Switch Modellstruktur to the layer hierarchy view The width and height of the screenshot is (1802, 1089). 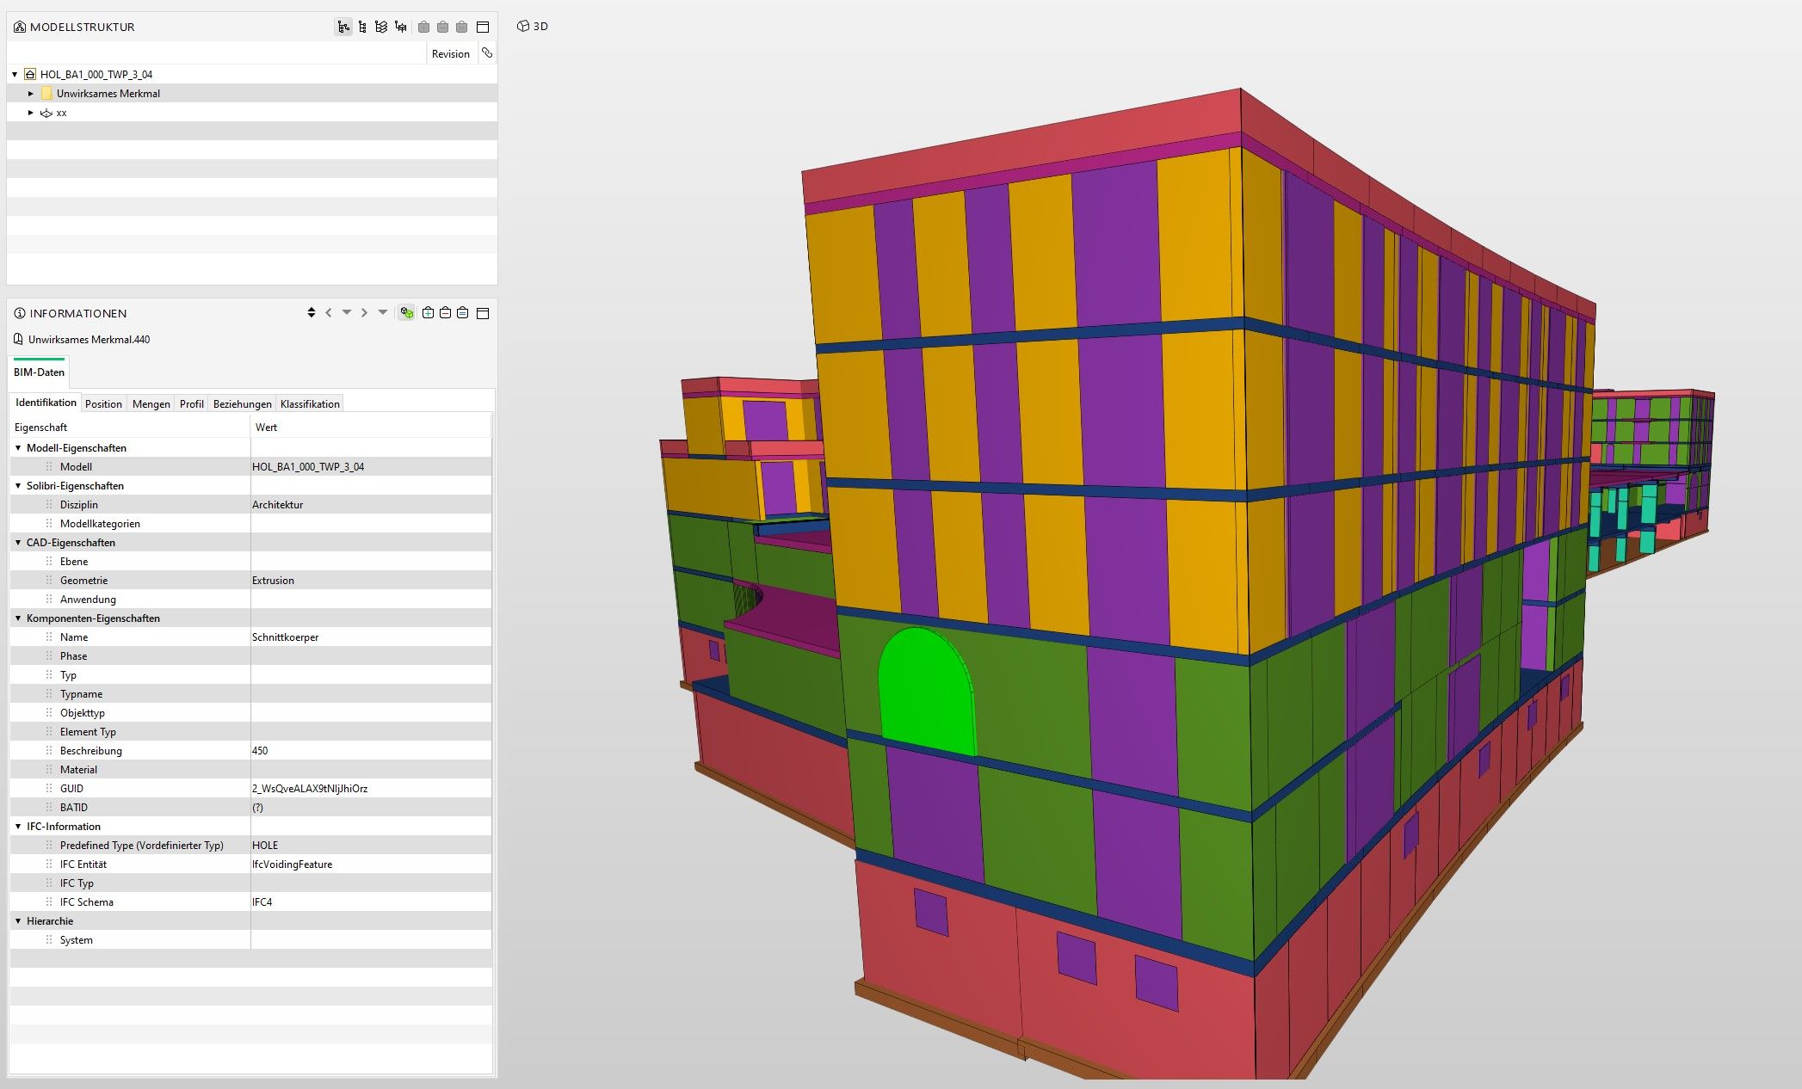(x=381, y=27)
